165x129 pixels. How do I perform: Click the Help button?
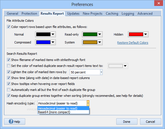coord(14,122)
